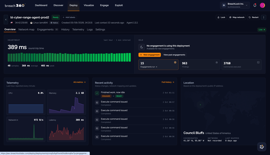The height and width of the screenshot is (155, 270).
Task: Click the Engagements tab count badge 15
Action: click(57, 30)
